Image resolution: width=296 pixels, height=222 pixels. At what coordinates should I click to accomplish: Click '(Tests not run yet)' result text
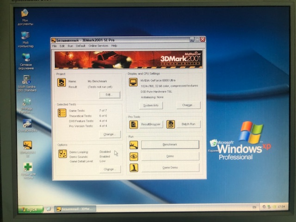(x=100, y=87)
